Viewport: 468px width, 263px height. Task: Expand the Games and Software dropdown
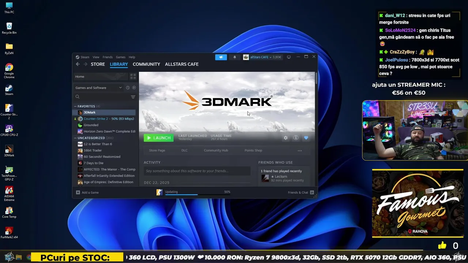[98, 88]
